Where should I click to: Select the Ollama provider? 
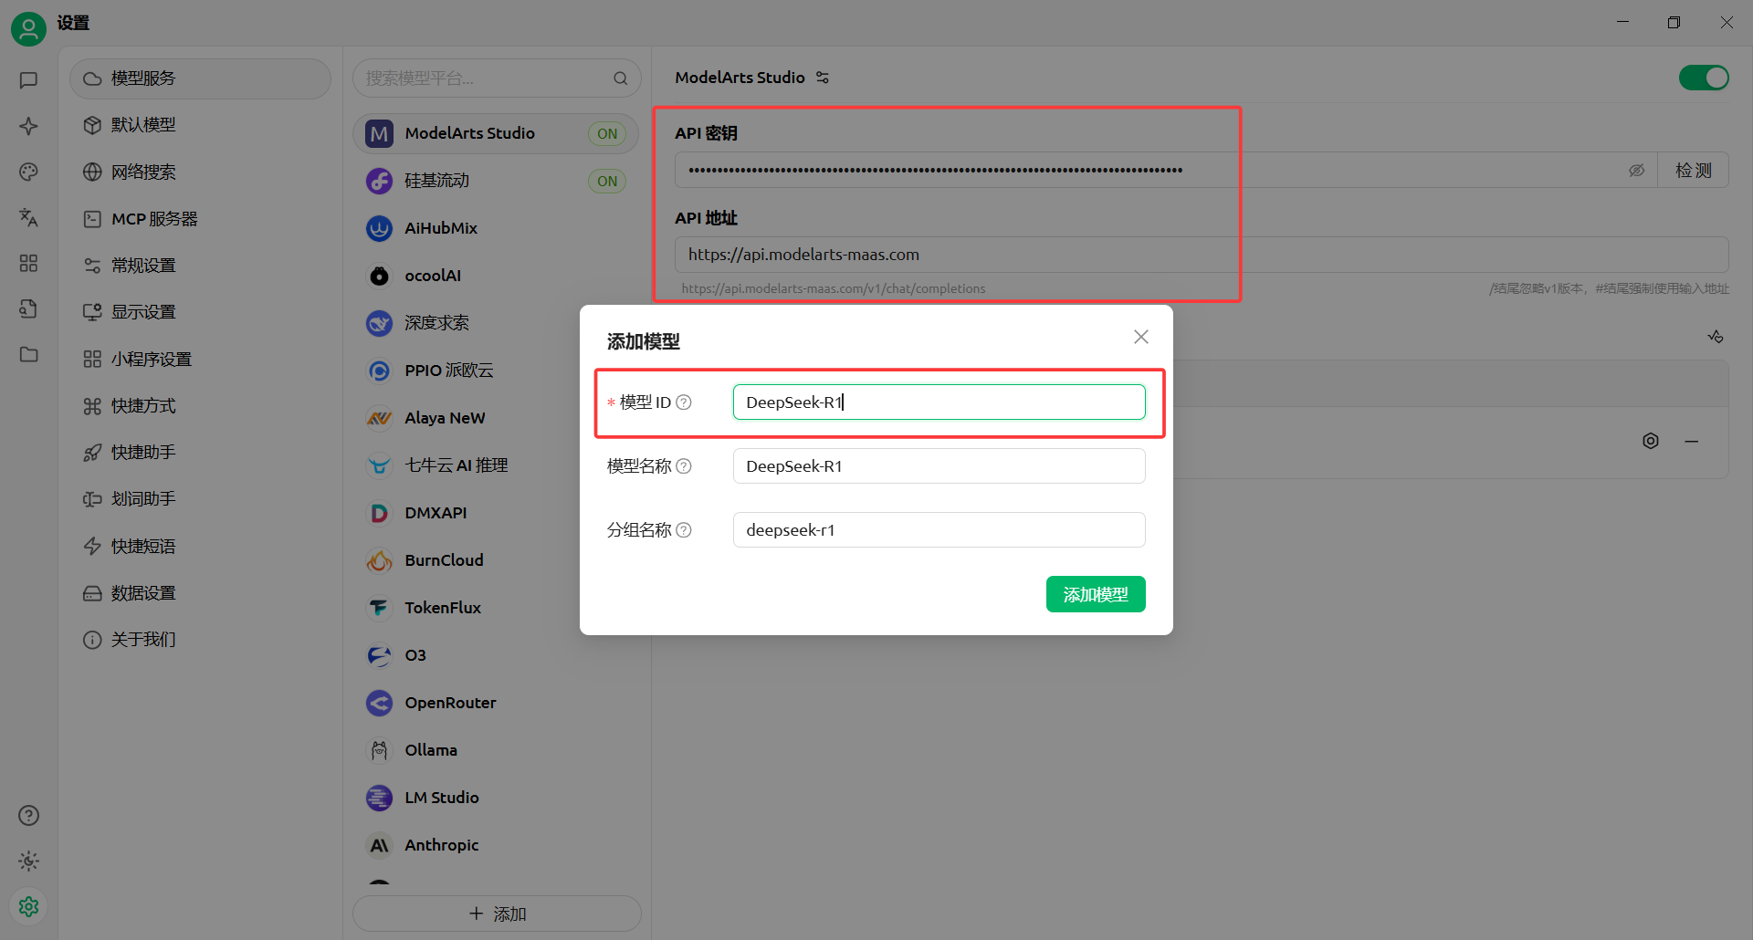(x=496, y=750)
